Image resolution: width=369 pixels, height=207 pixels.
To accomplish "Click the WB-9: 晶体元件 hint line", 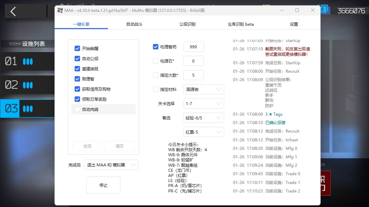I will click(183, 155).
